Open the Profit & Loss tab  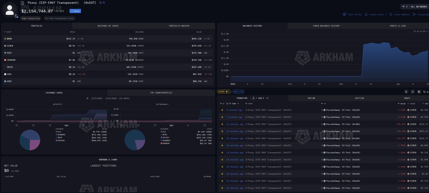[398, 26]
